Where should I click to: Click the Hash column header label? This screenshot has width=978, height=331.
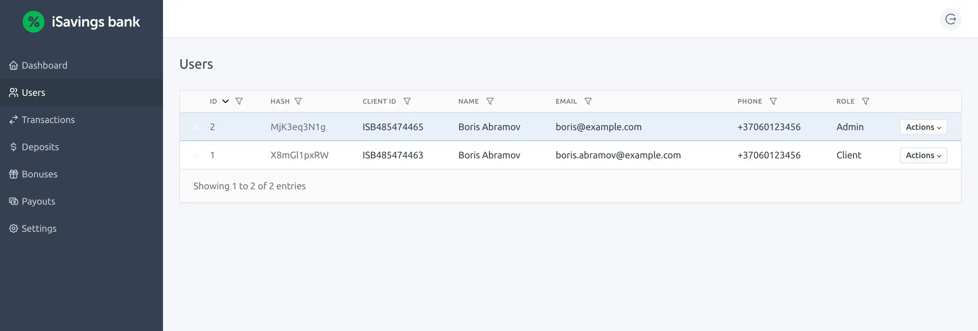tap(280, 102)
